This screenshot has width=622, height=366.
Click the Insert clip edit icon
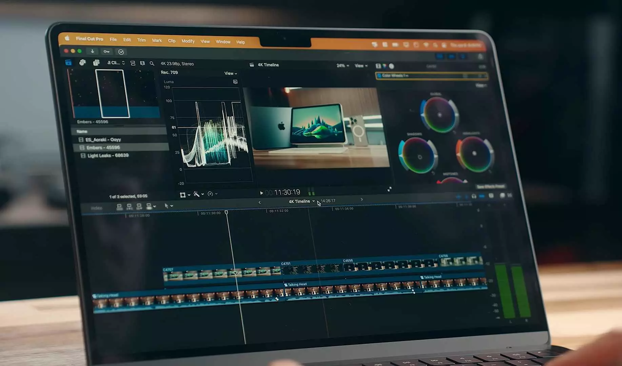tap(129, 206)
